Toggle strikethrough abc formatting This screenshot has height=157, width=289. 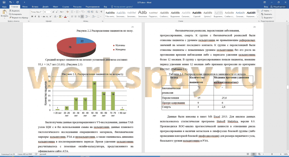[x=44, y=16]
